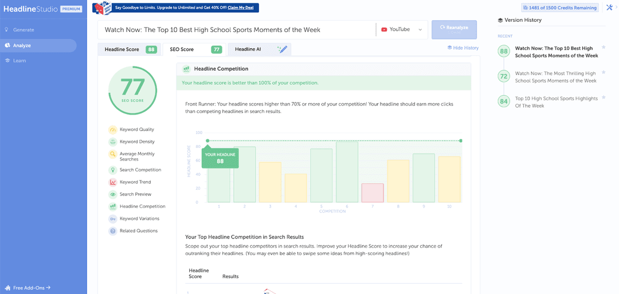Click the headline text input field
Viewport: 619px width, 294px height.
(x=235, y=30)
